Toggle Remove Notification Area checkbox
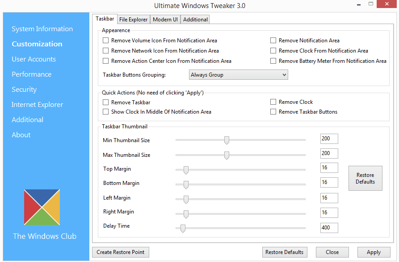 273,41
